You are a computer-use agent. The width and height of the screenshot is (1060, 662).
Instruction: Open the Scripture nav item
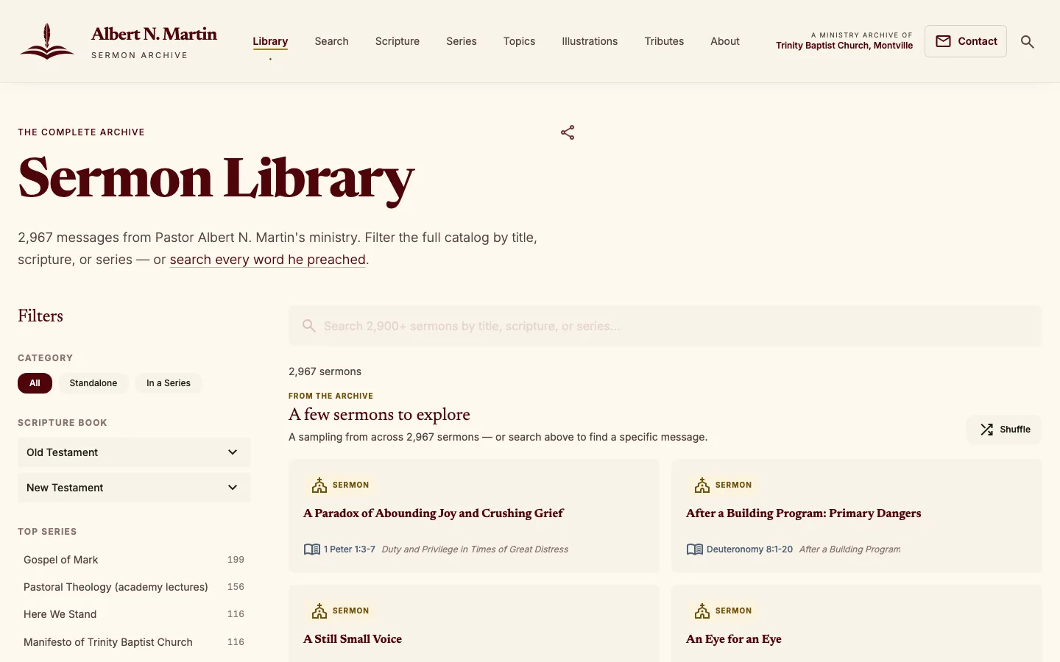coord(397,42)
